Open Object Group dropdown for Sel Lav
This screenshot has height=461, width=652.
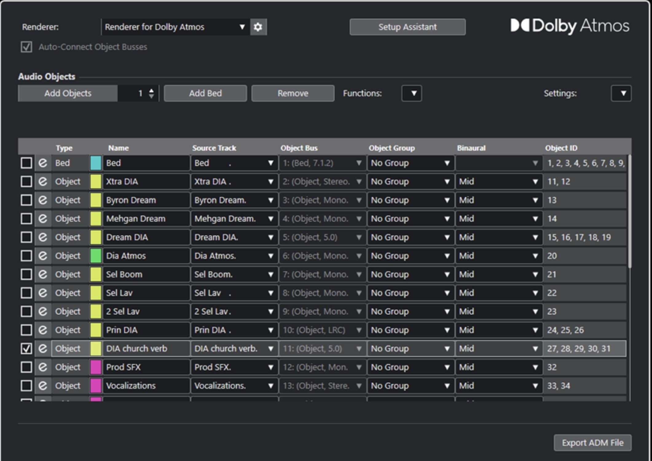[410, 293]
